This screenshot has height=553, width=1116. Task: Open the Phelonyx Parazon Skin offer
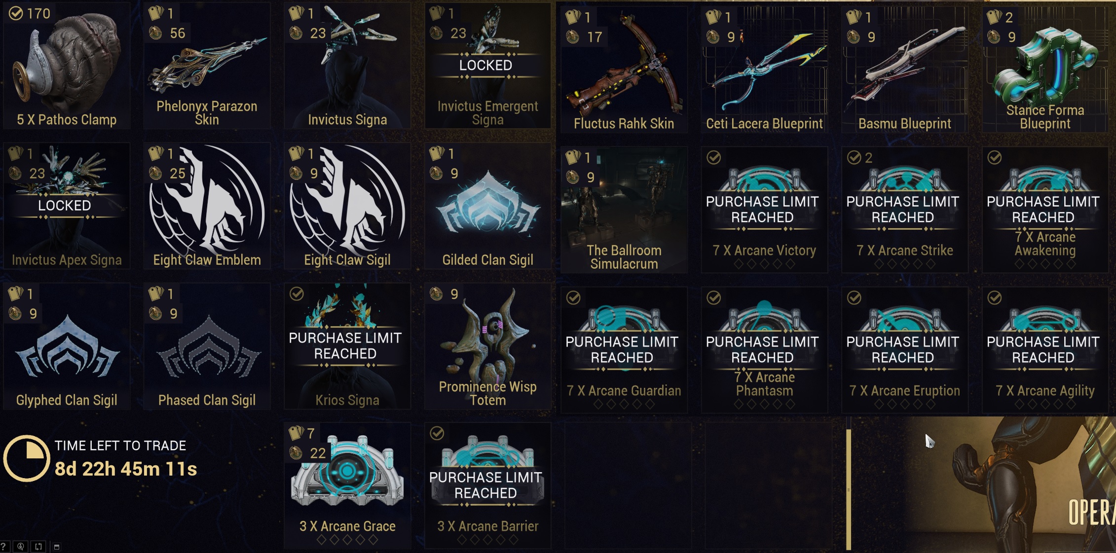207,66
